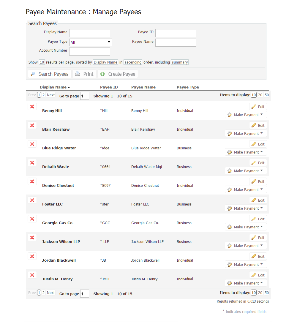Click red X icon for Blue Ridge Water

pos(32,144)
